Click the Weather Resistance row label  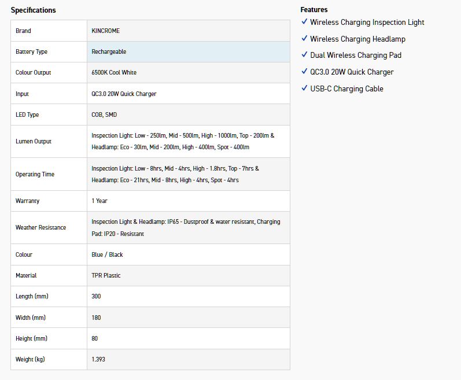[40, 228]
